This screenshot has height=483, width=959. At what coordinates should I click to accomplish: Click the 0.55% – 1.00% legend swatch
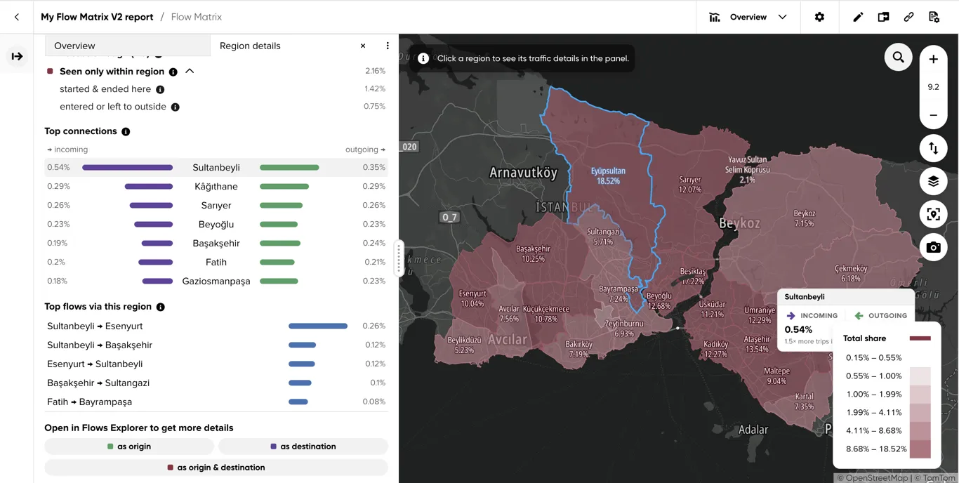pos(920,376)
